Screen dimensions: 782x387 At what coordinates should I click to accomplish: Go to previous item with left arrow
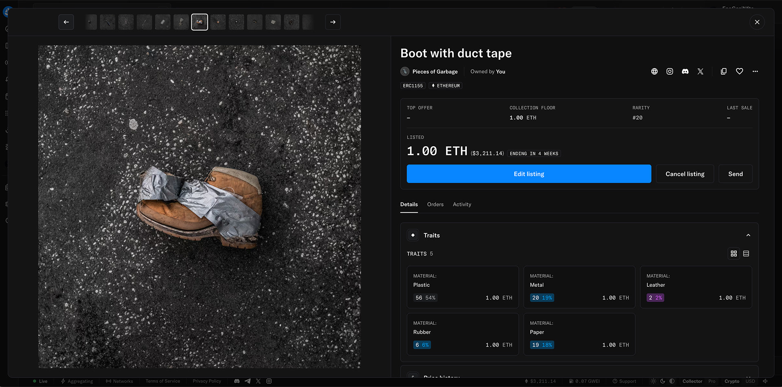coord(66,22)
